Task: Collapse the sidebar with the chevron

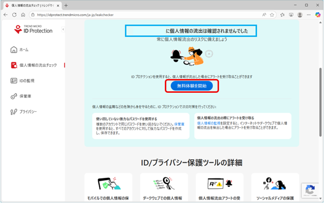Action: (x=63, y=30)
